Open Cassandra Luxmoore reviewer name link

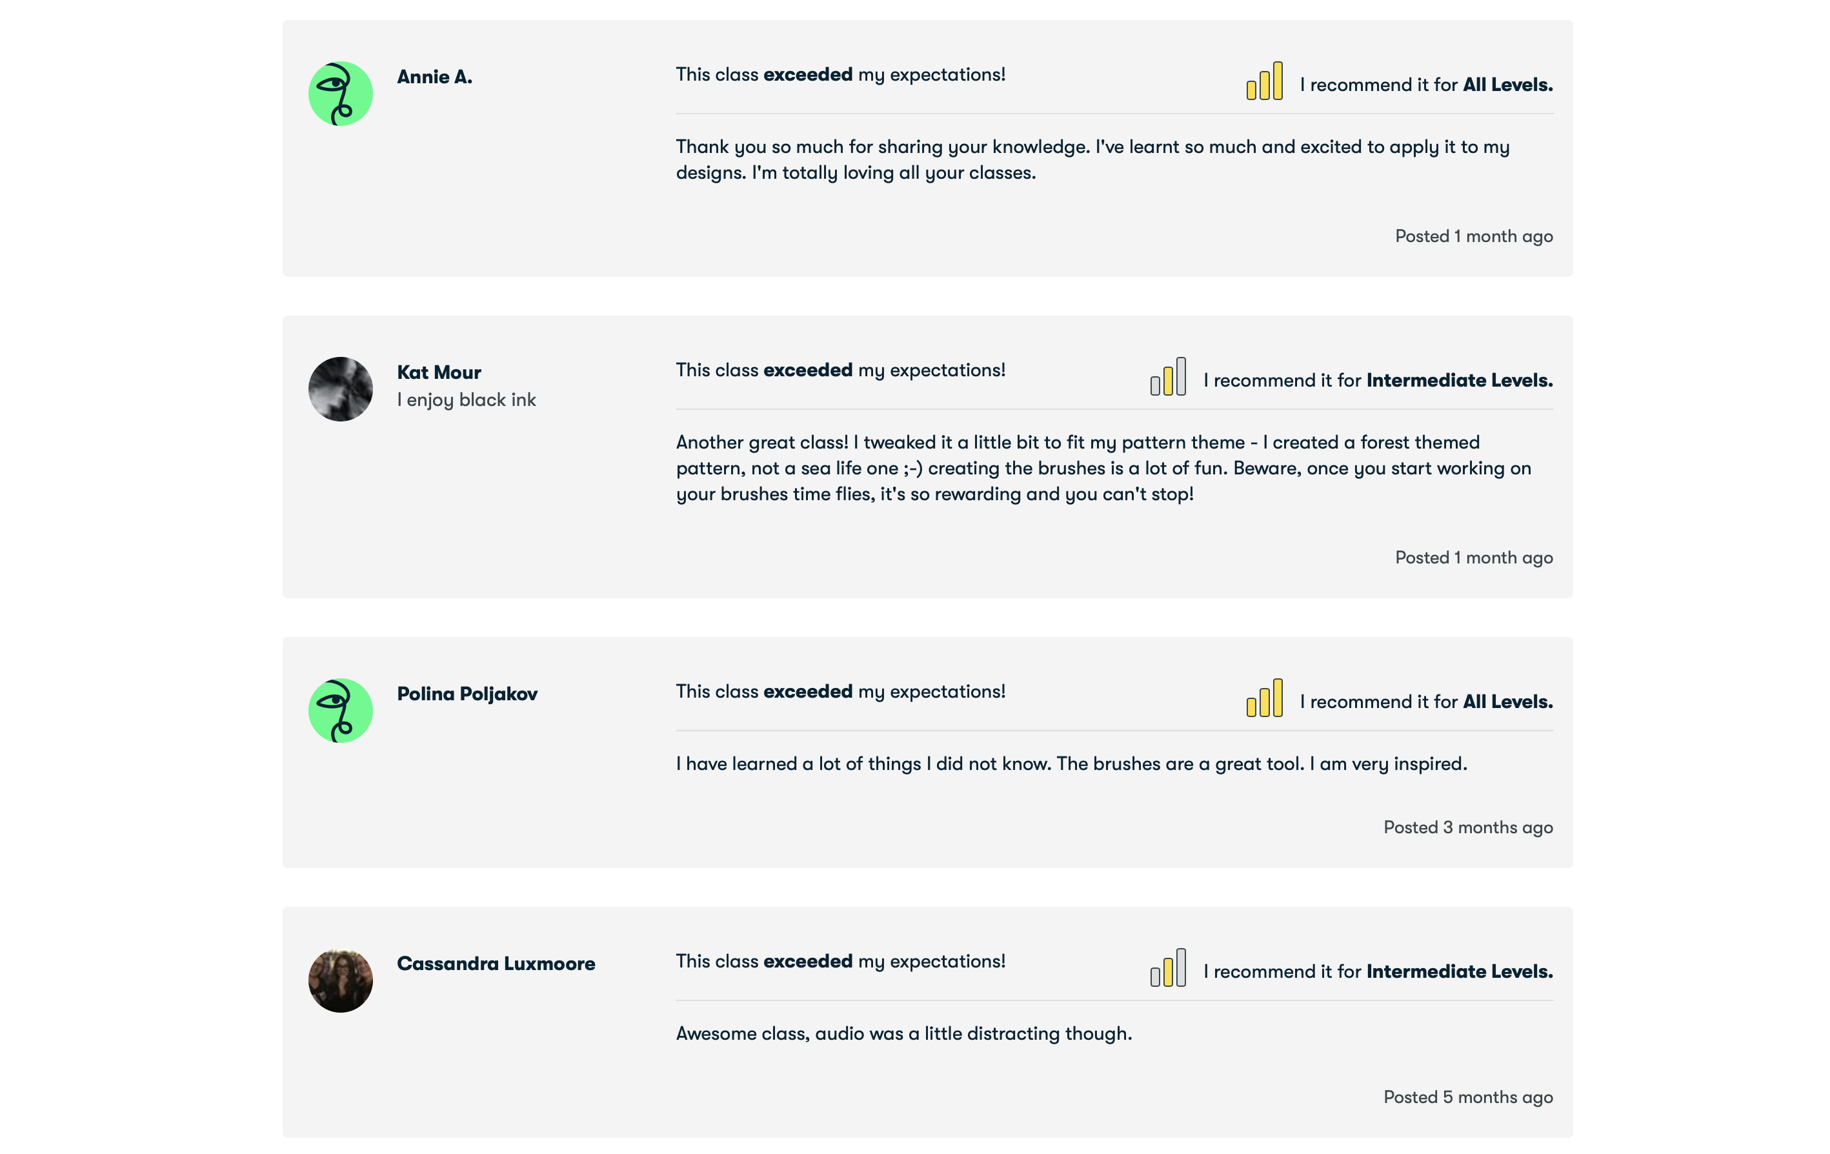[x=496, y=964]
